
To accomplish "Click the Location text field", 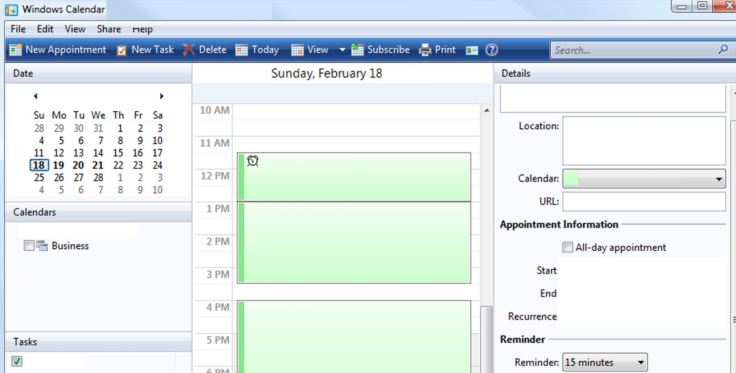I will (x=644, y=141).
